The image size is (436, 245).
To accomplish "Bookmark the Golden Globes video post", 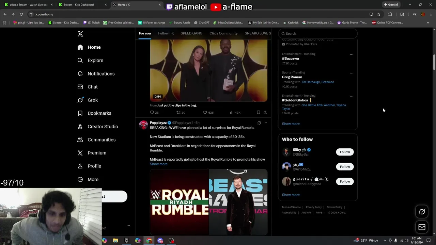I will point(258,112).
